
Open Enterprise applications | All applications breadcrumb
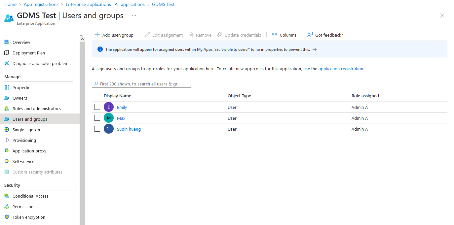pyautogui.click(x=105, y=4)
